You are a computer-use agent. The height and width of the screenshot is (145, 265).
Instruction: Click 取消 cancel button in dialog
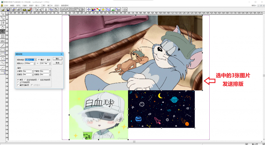[x=57, y=63]
